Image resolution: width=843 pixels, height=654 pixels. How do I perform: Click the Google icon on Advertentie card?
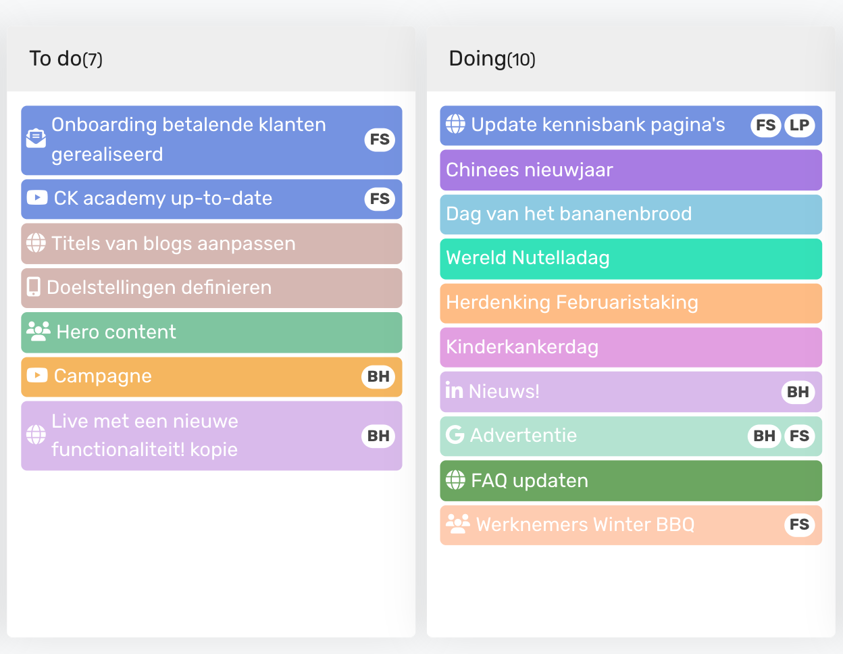pos(455,434)
